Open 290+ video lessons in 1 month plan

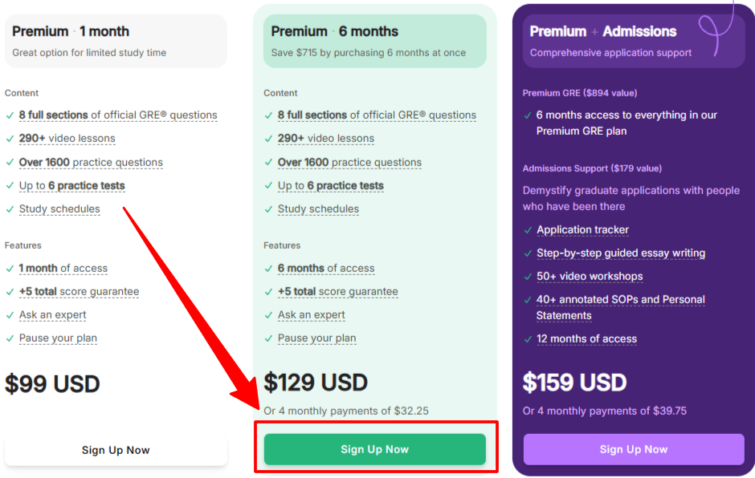click(x=67, y=139)
